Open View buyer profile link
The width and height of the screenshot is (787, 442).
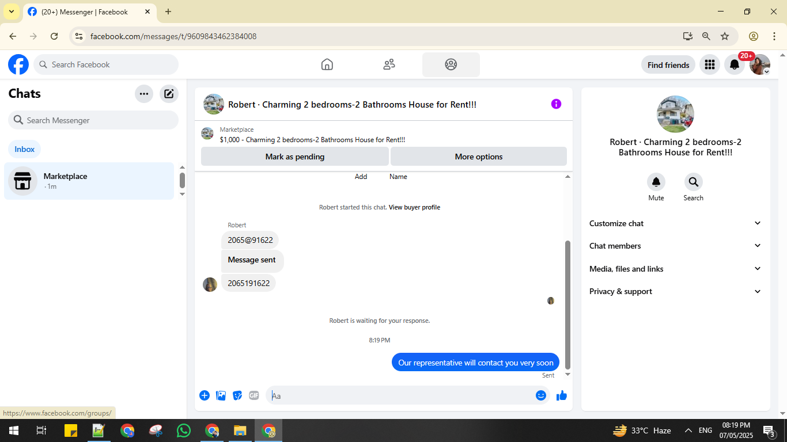[x=414, y=207]
